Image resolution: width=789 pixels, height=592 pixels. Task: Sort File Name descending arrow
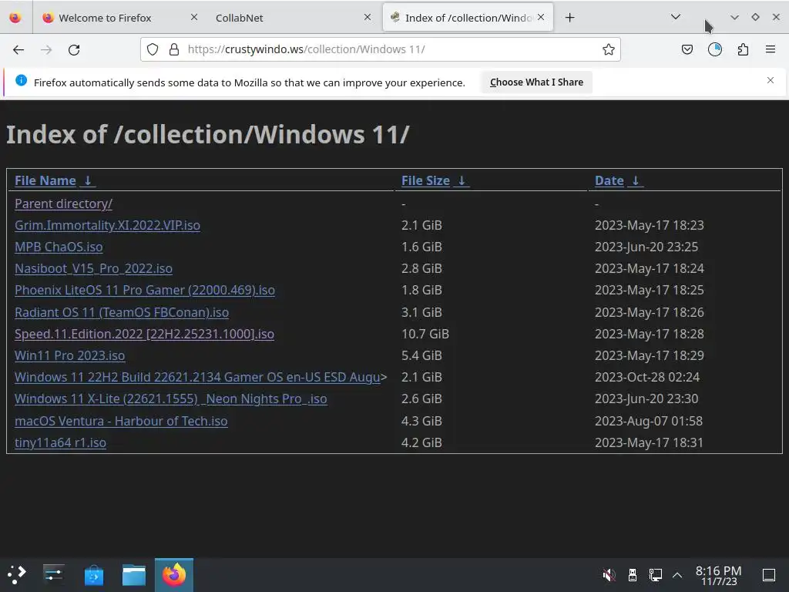[88, 180]
